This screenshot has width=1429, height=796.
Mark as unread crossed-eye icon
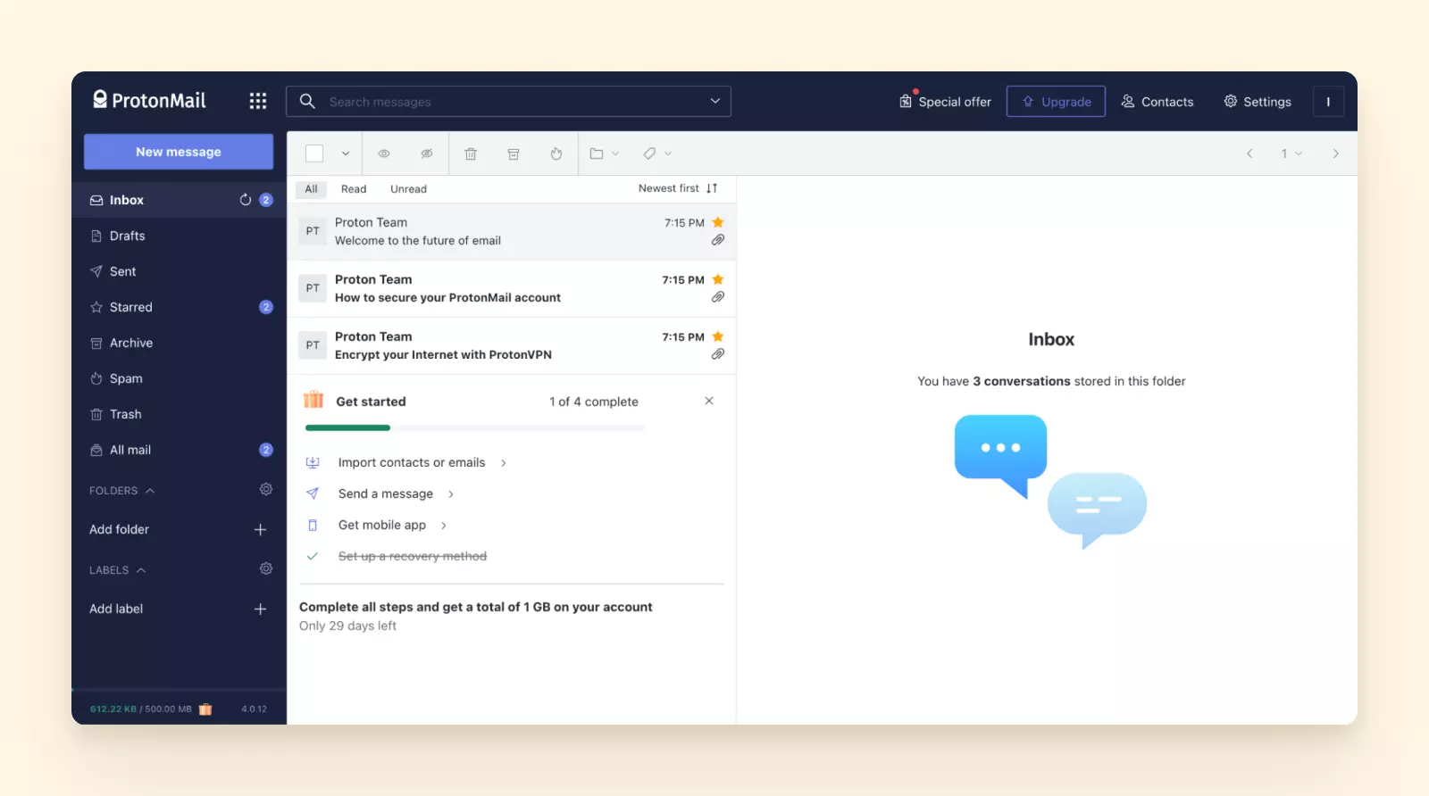[427, 153]
